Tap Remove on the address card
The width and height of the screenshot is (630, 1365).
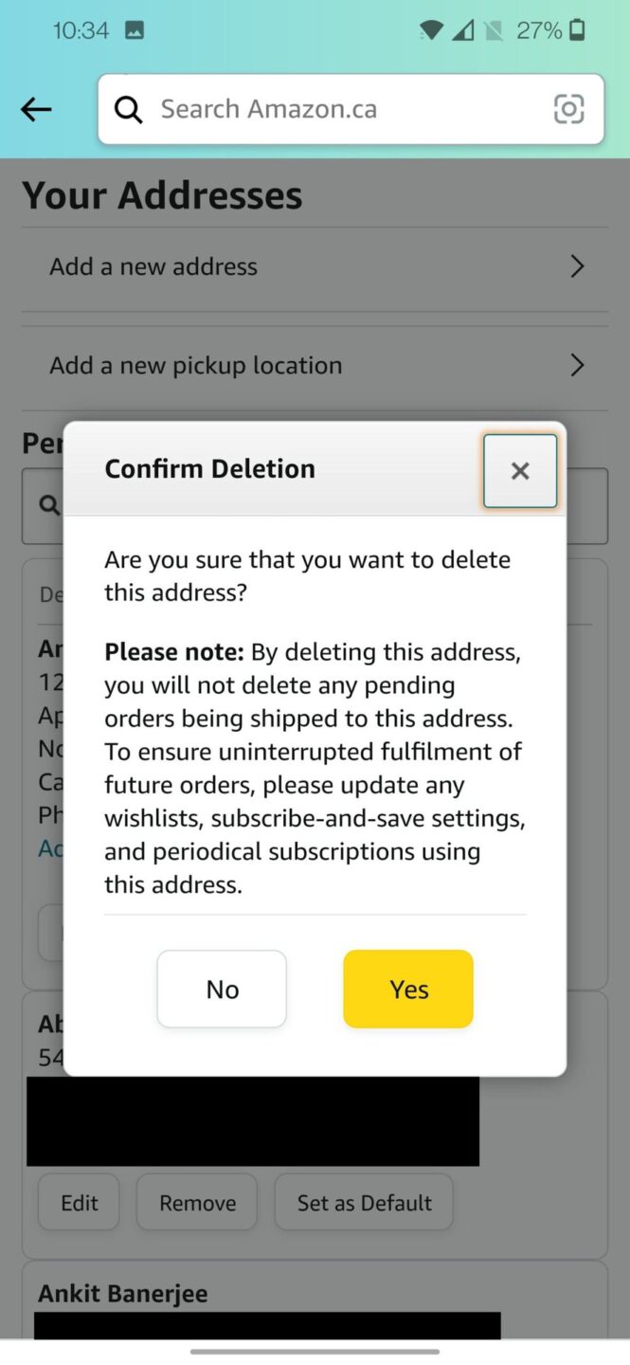pyautogui.click(x=196, y=1202)
